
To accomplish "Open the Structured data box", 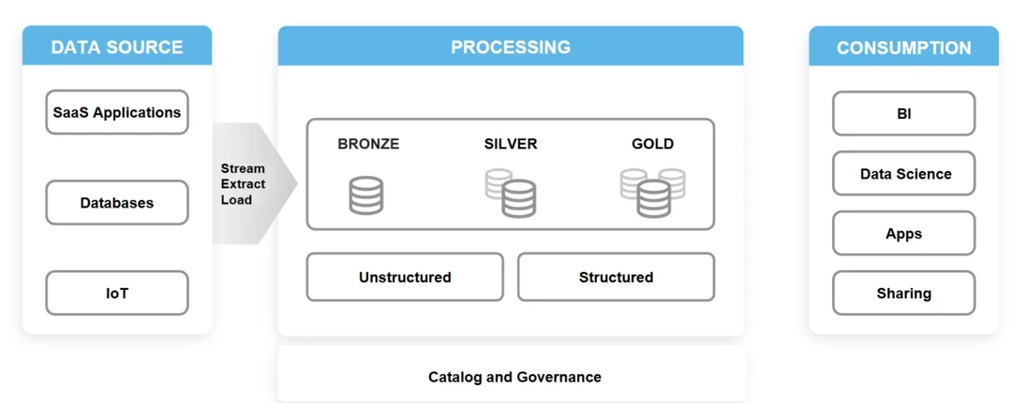I will 616,277.
